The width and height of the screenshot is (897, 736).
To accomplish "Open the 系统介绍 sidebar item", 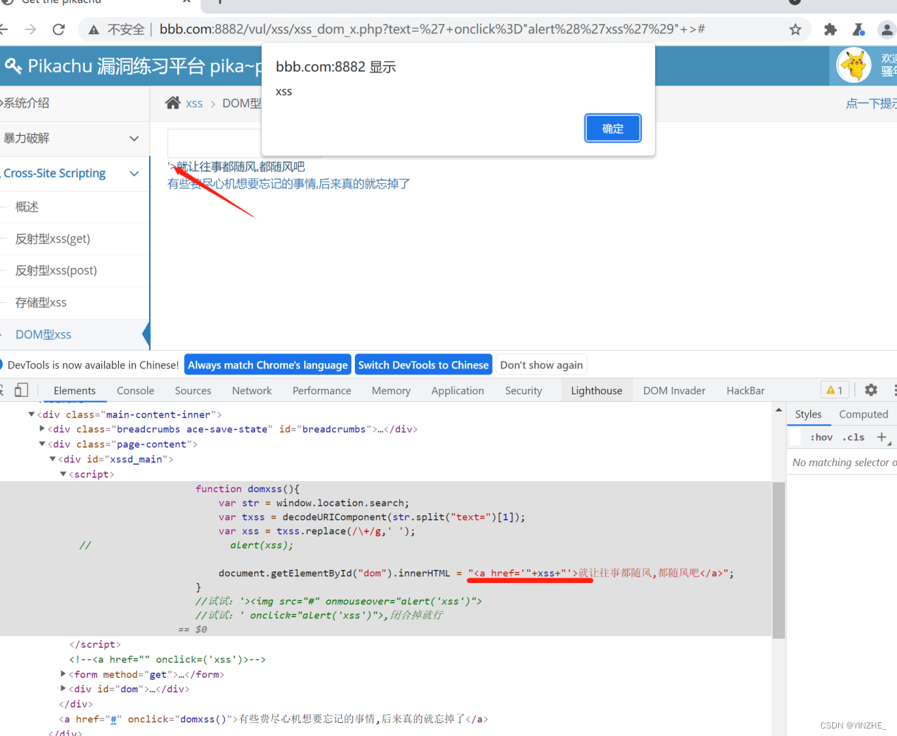I will click(75, 103).
